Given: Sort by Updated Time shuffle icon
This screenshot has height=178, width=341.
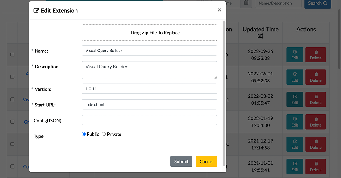Looking at the screenshot, I should (260, 36).
